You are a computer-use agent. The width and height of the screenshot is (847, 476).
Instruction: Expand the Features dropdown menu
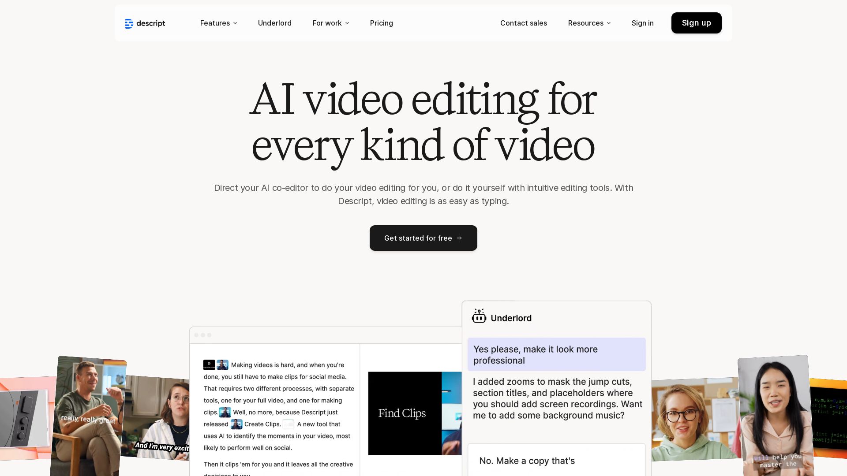(218, 23)
